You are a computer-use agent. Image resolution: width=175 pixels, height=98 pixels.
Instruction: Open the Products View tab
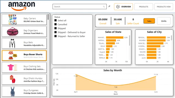164,7
